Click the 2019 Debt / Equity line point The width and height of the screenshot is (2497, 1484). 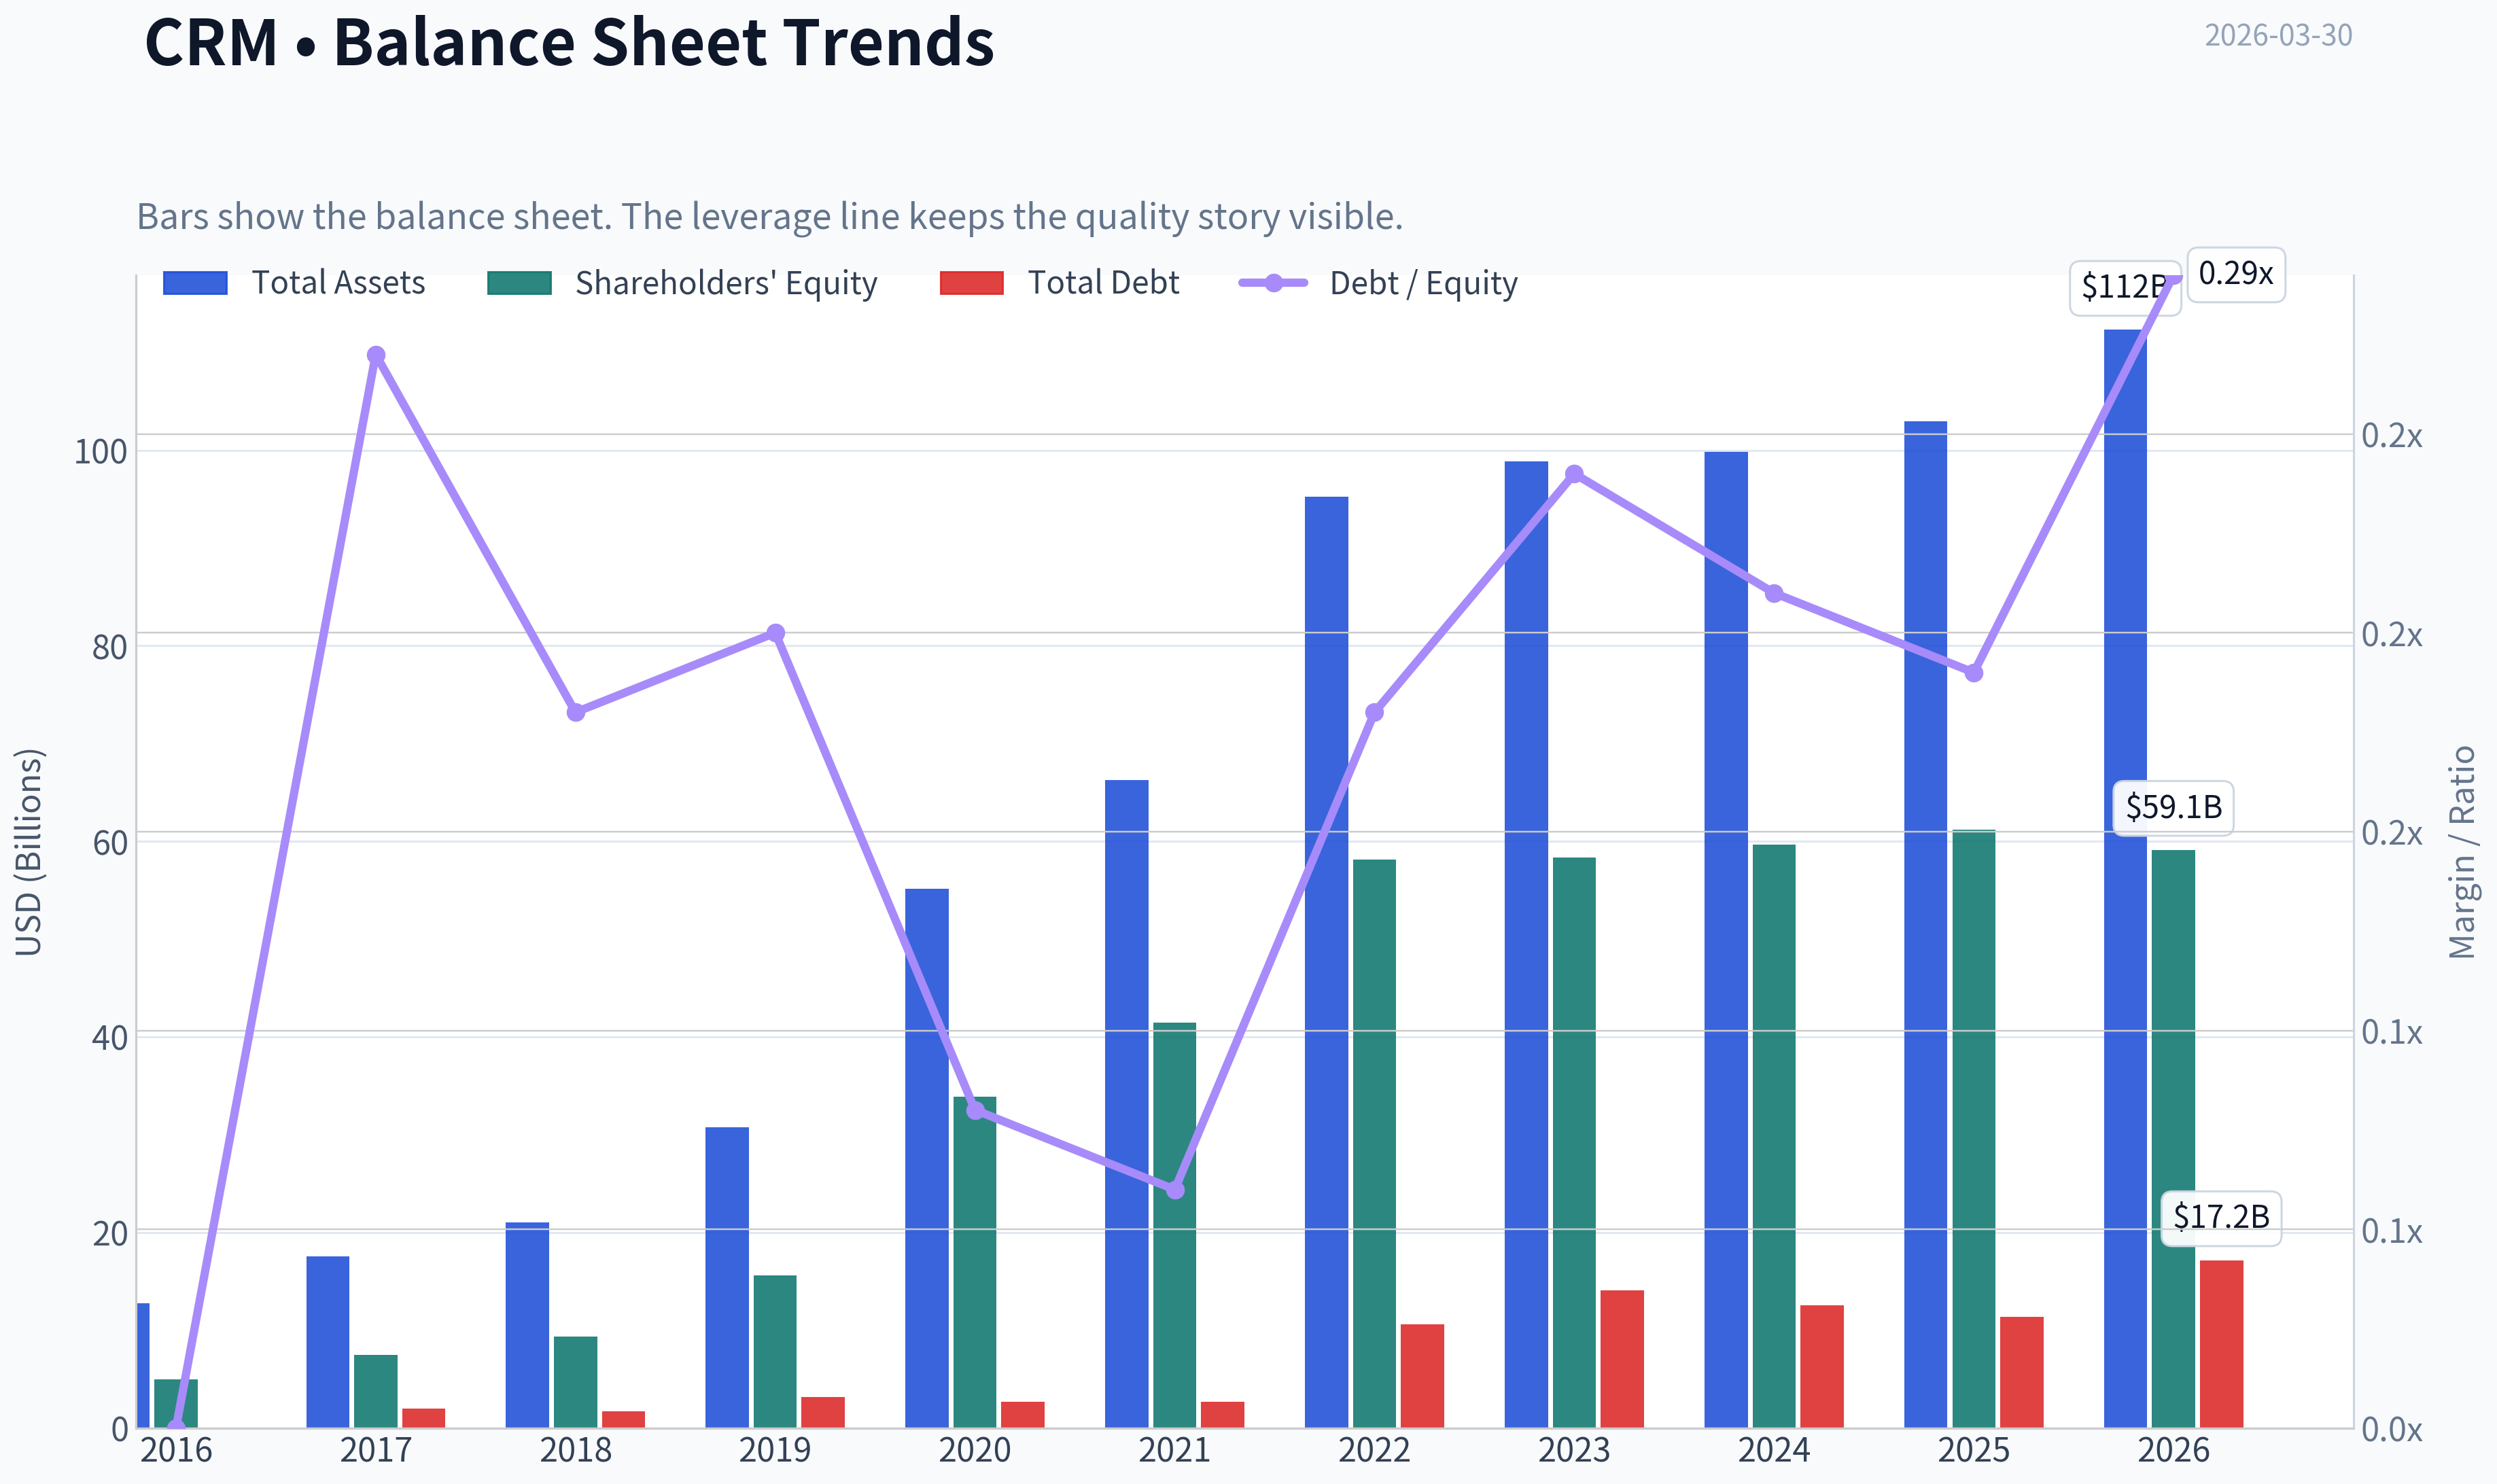point(775,633)
